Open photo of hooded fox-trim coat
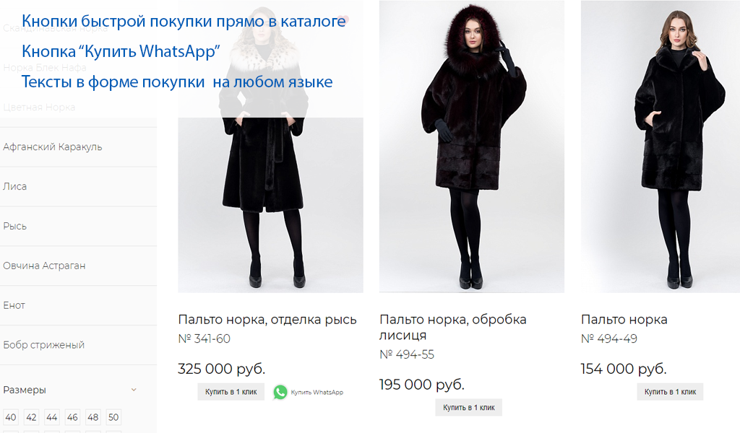This screenshot has width=740, height=433. pos(471,146)
